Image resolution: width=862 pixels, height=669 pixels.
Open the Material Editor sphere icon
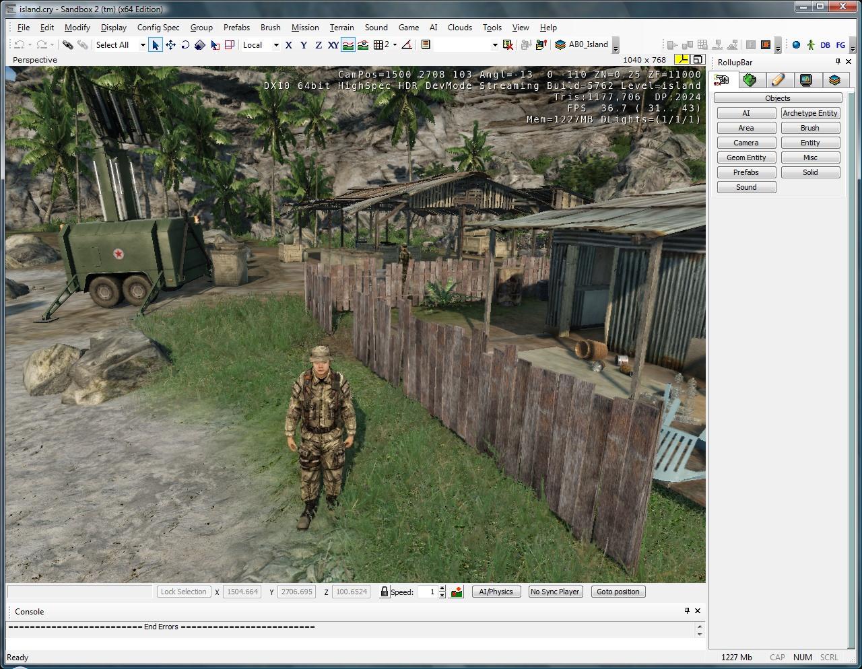coord(796,45)
